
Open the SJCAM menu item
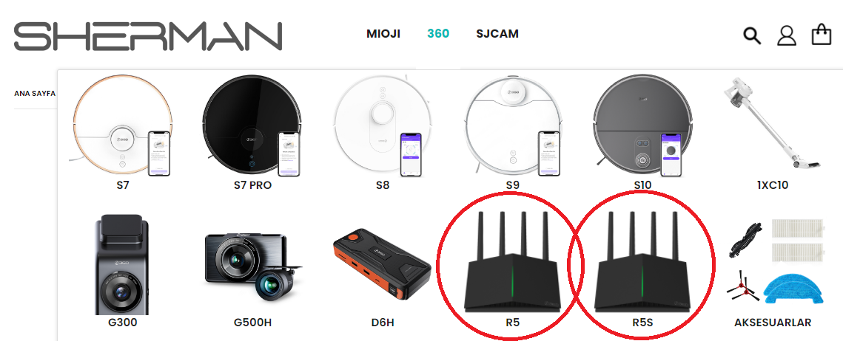497,34
